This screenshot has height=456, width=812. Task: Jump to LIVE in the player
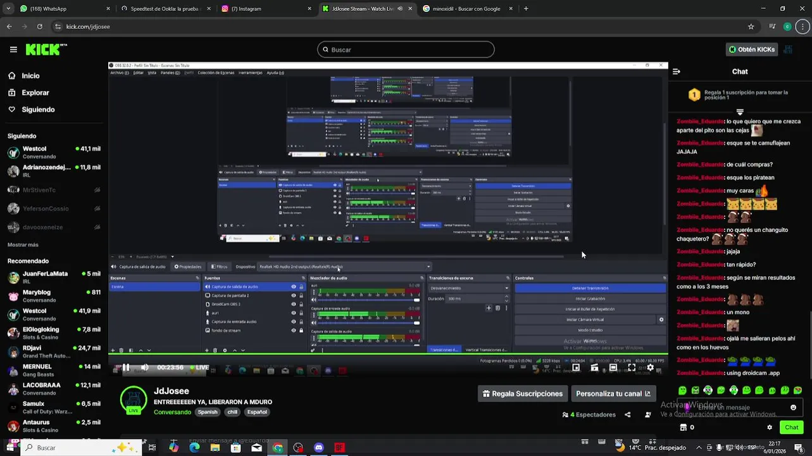tap(199, 367)
